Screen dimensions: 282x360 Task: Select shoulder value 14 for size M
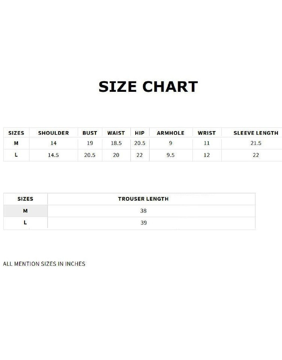(53, 143)
